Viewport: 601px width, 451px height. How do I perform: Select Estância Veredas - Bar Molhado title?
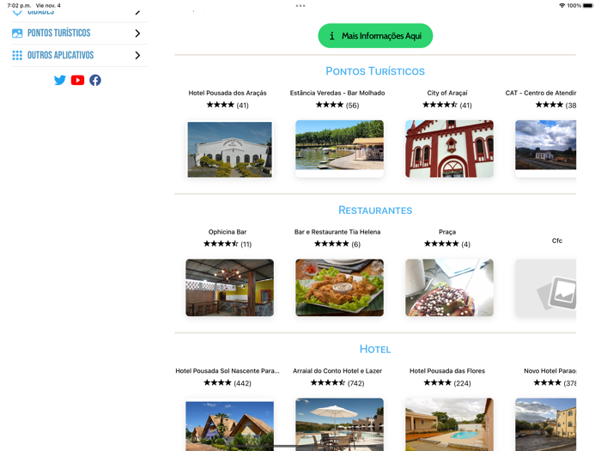click(x=337, y=93)
